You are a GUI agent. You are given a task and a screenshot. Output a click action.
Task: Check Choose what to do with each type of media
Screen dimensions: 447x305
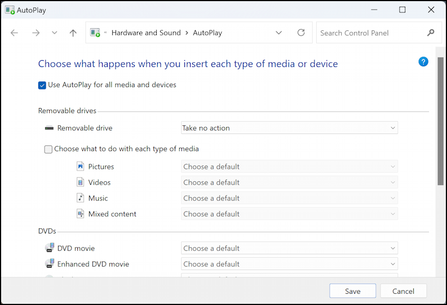[48, 149]
